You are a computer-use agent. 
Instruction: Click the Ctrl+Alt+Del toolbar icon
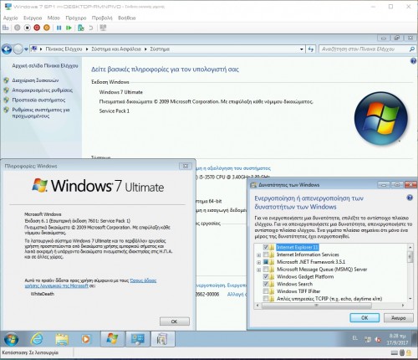click(6, 28)
